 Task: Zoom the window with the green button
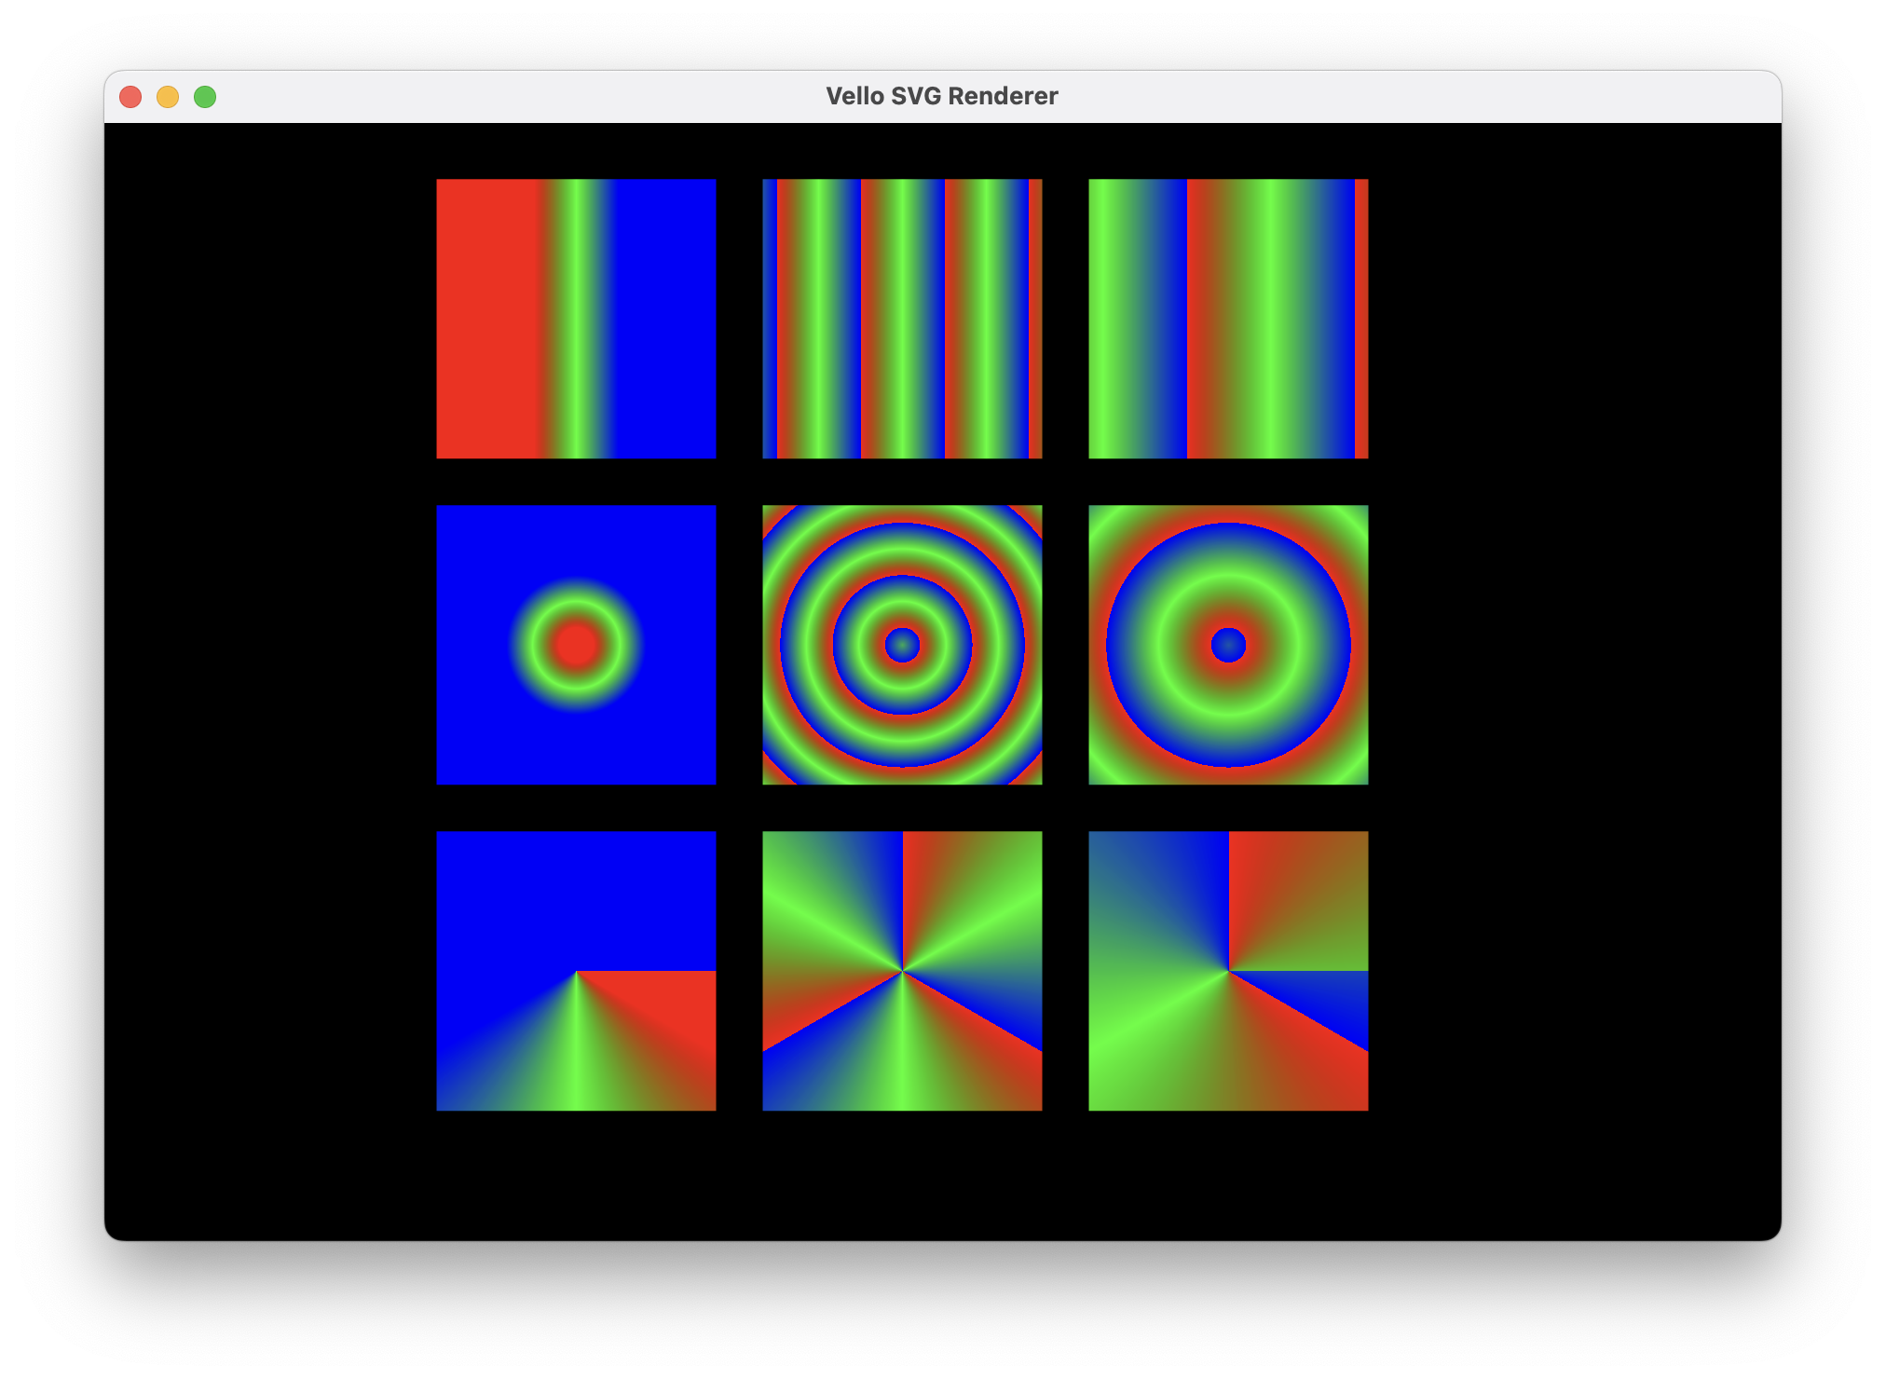205,97
